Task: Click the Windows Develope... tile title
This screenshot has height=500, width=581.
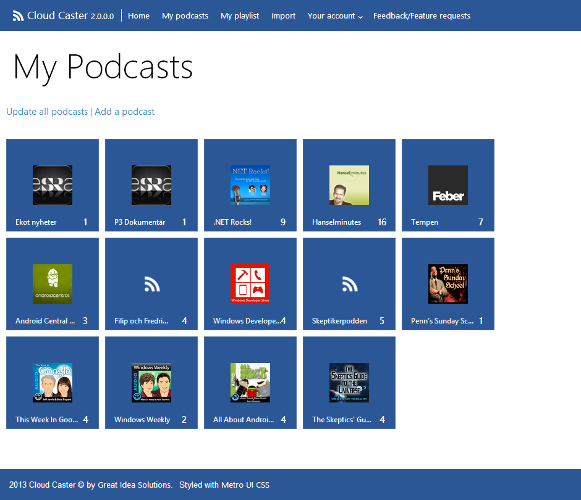Action: point(247,321)
